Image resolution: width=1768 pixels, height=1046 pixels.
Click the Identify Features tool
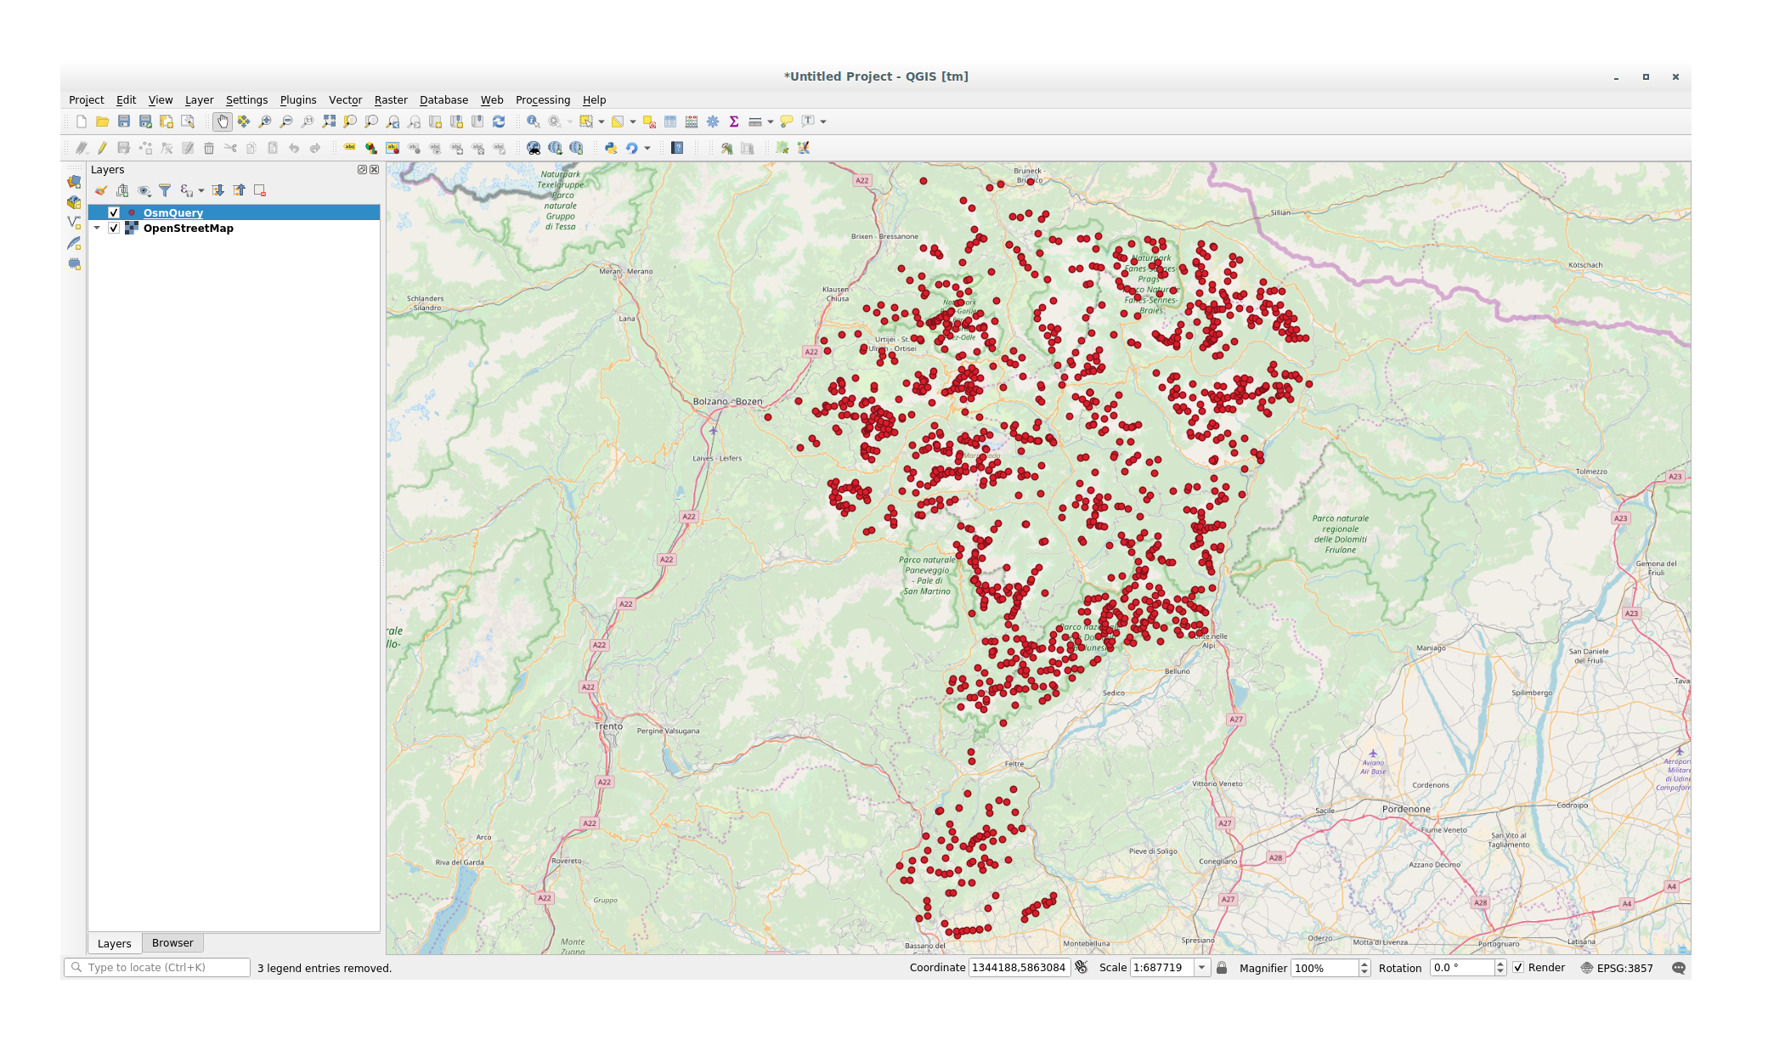pyautogui.click(x=533, y=122)
